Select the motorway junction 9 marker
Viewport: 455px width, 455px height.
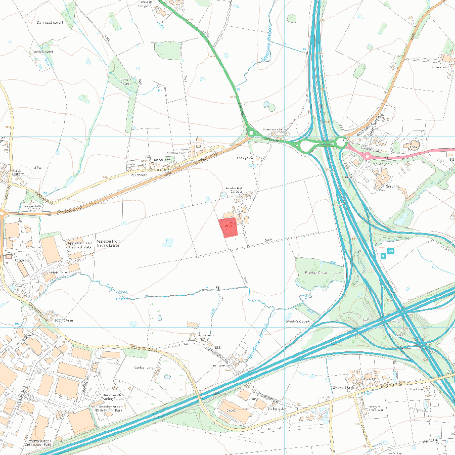pyautogui.click(x=383, y=256)
